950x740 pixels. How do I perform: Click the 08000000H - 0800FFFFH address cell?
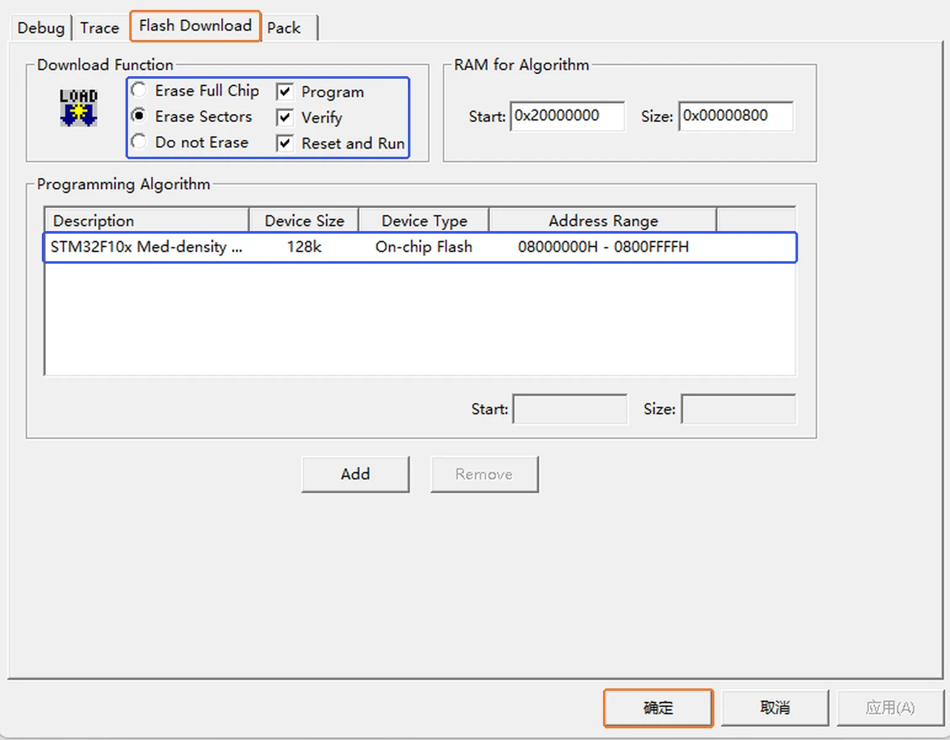pyautogui.click(x=603, y=247)
